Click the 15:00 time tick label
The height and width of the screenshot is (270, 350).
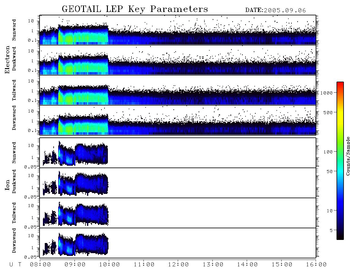282,264
